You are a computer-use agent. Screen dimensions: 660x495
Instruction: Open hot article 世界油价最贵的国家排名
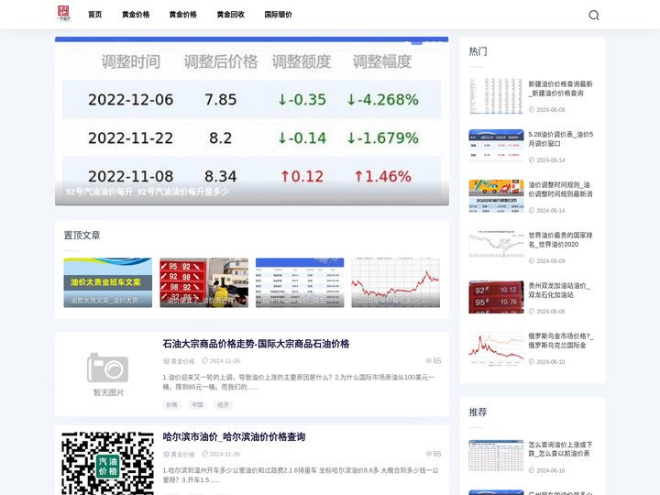click(x=560, y=240)
